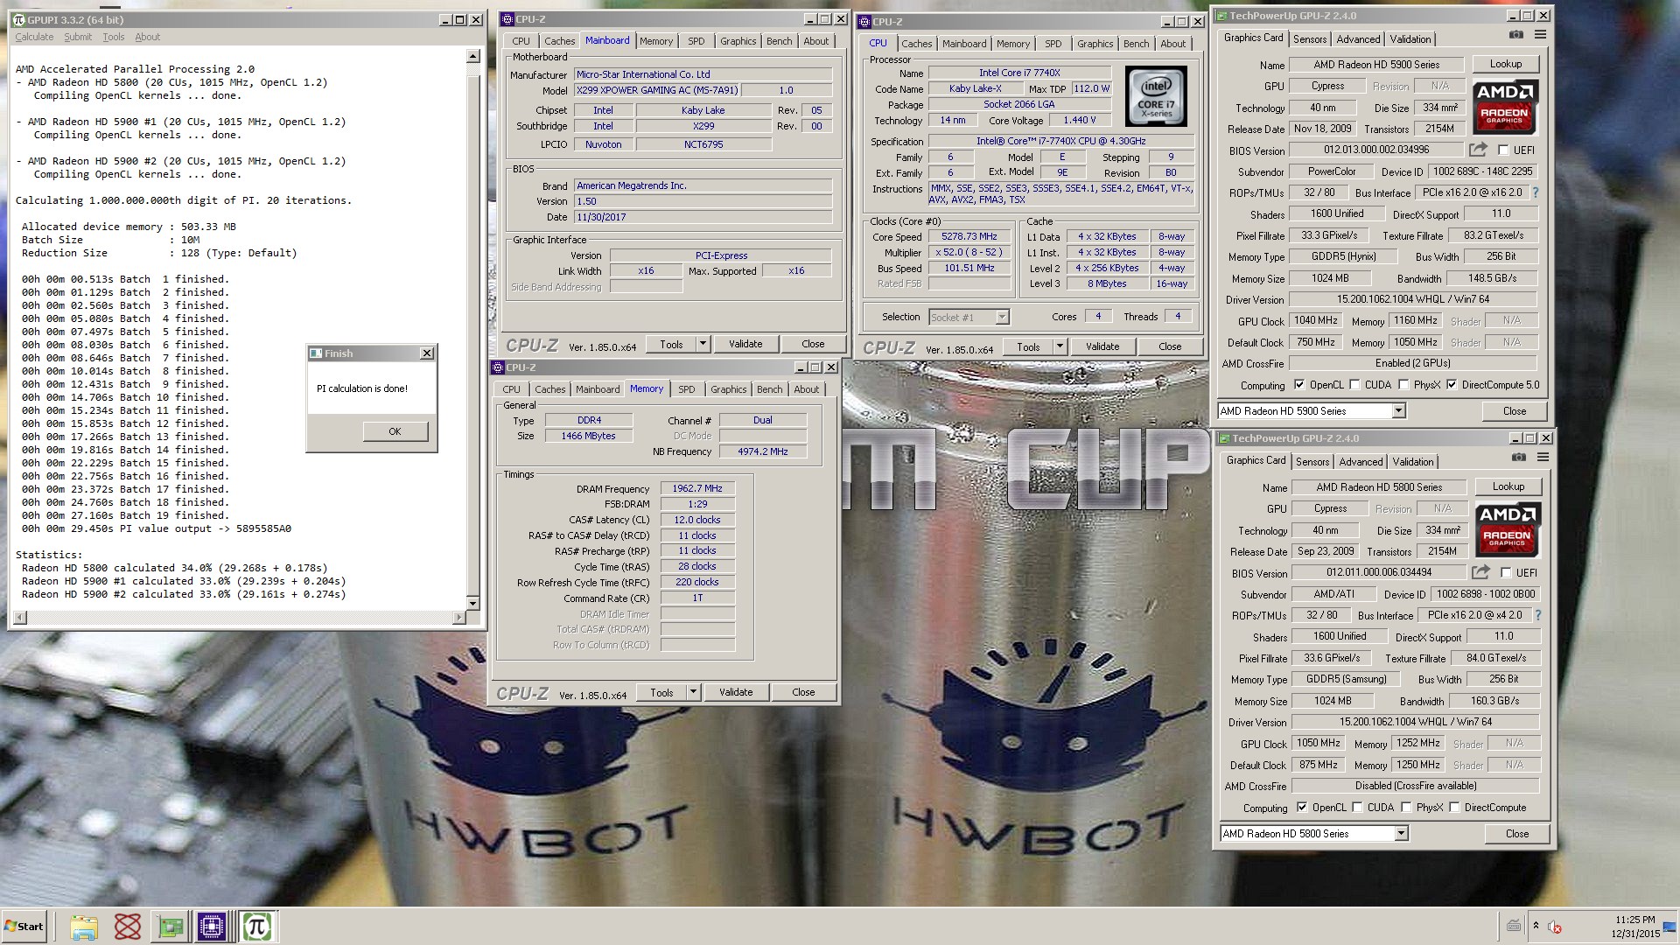Click the Intel Core i7 logo in CPU-Z
Screen dimensions: 1680x945
1155,96
